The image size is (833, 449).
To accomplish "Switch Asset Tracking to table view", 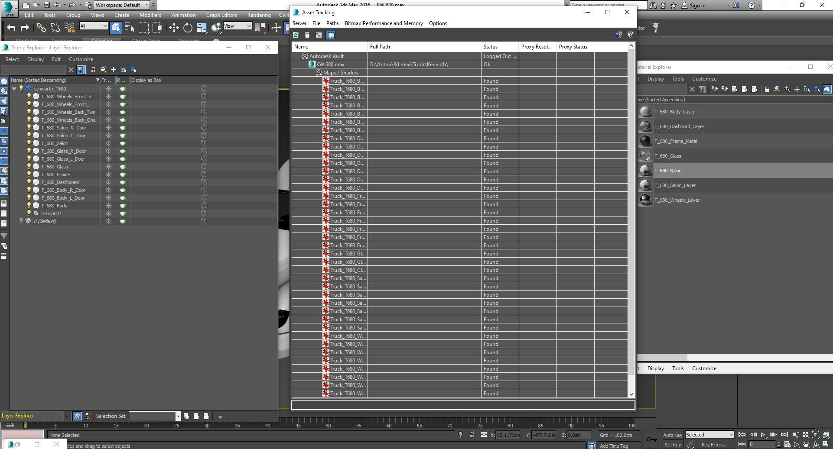I will coord(331,35).
